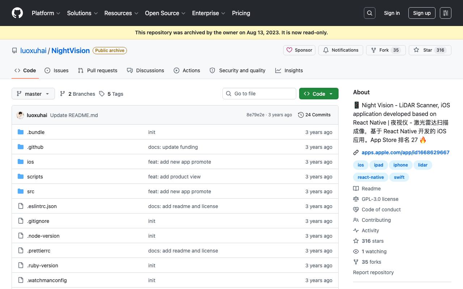Switch to Security and quality tab

coord(237,70)
